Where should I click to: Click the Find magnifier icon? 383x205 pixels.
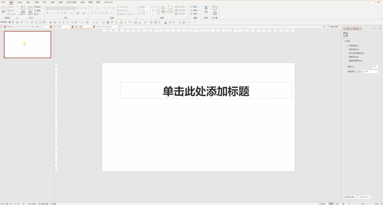click(x=192, y=7)
